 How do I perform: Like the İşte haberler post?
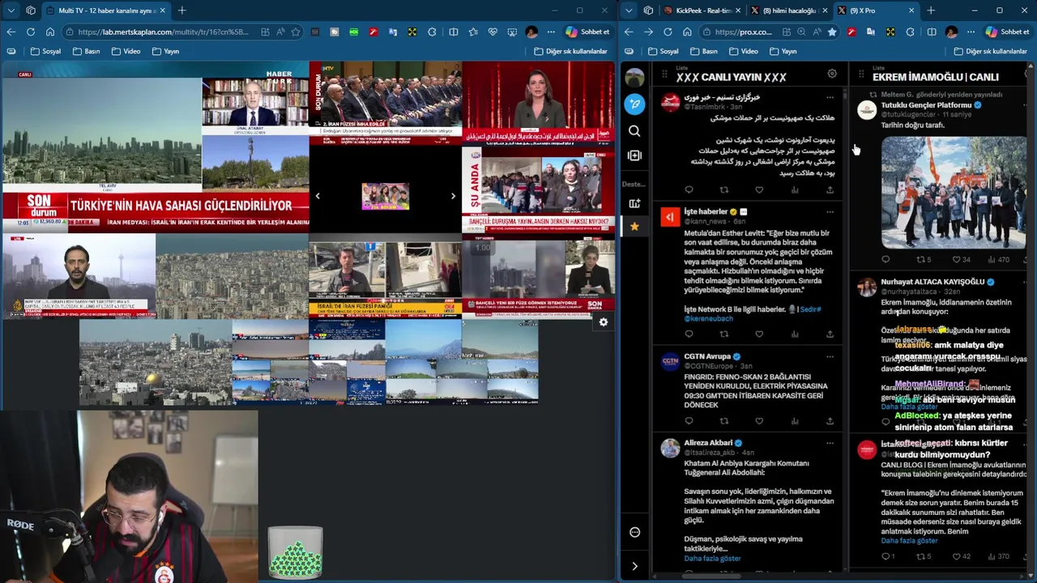[x=759, y=334]
